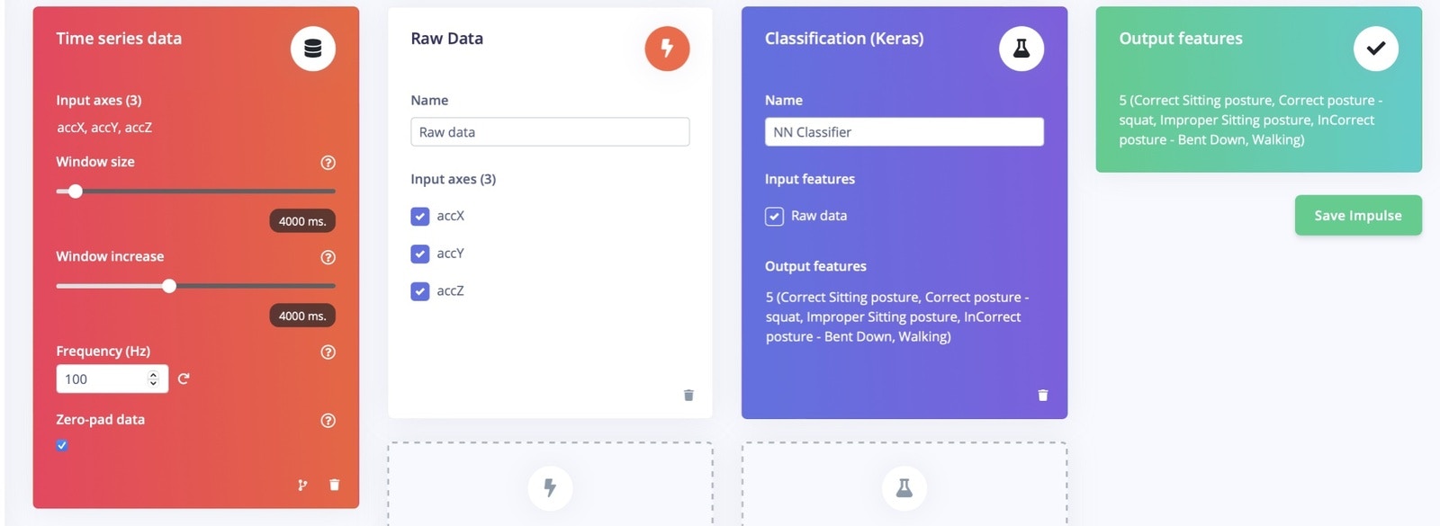Toggle the Zero-pad data checkbox
This screenshot has width=1440, height=526.
62,445
